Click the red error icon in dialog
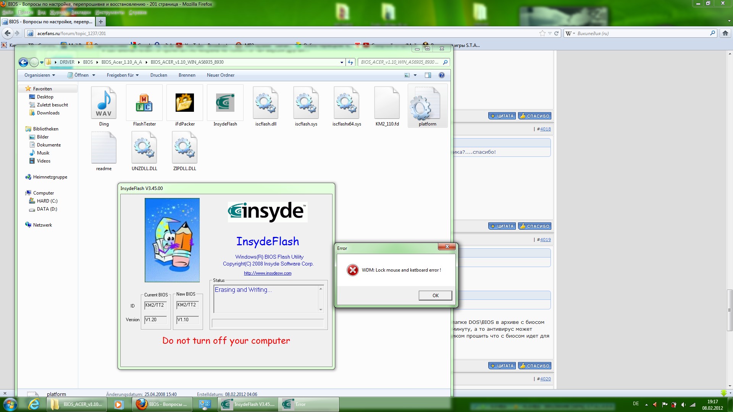Viewport: 733px width, 412px height. click(x=352, y=270)
